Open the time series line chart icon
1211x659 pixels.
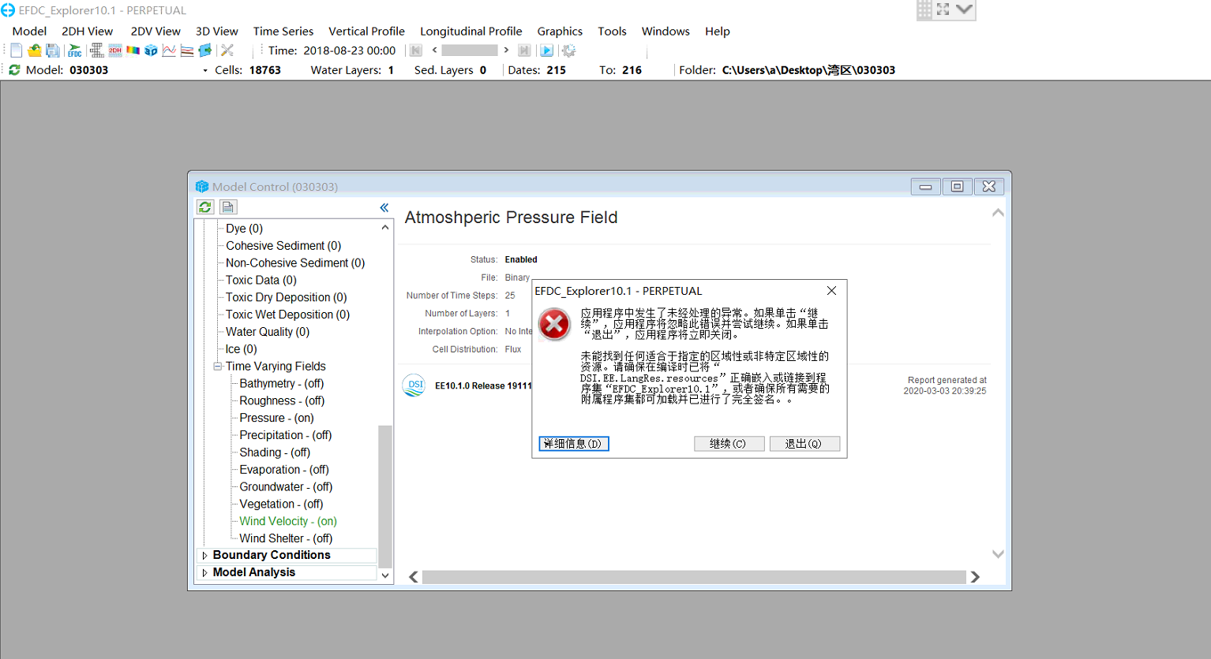tap(169, 50)
